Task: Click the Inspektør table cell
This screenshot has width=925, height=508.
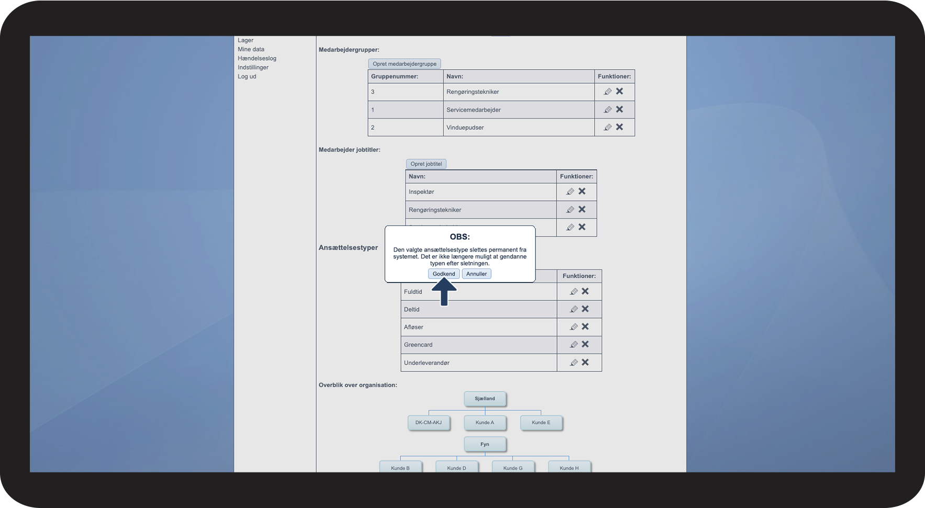Action: (x=481, y=192)
